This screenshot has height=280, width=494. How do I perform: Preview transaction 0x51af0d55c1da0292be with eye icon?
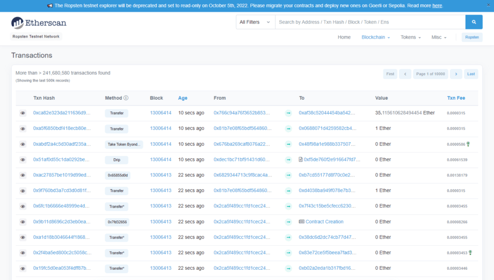(23, 159)
